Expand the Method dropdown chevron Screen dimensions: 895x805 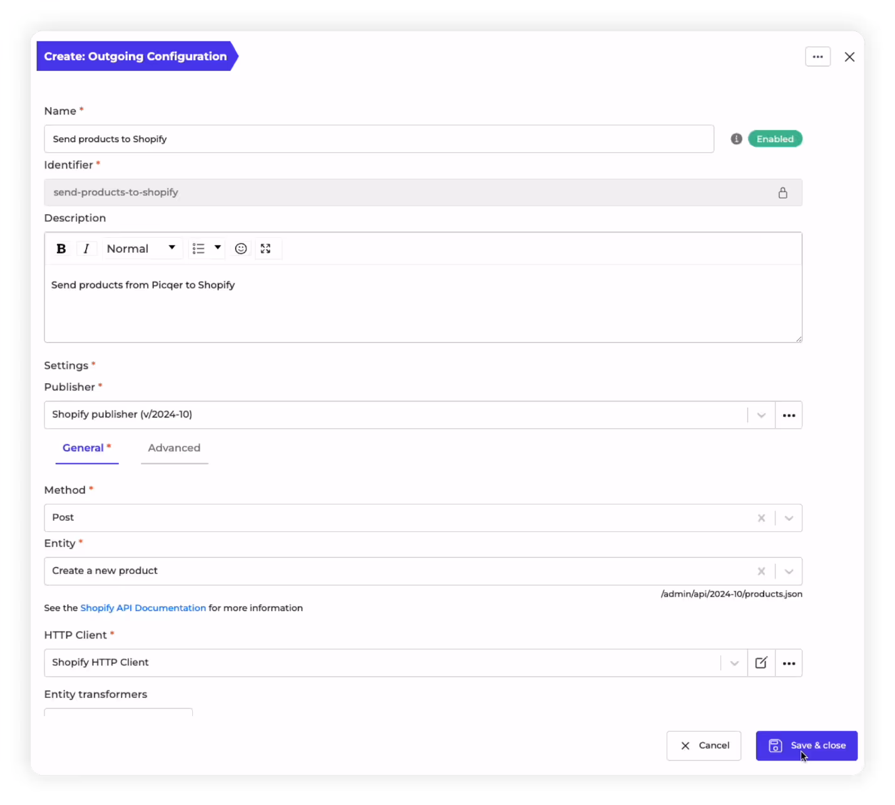[789, 518]
